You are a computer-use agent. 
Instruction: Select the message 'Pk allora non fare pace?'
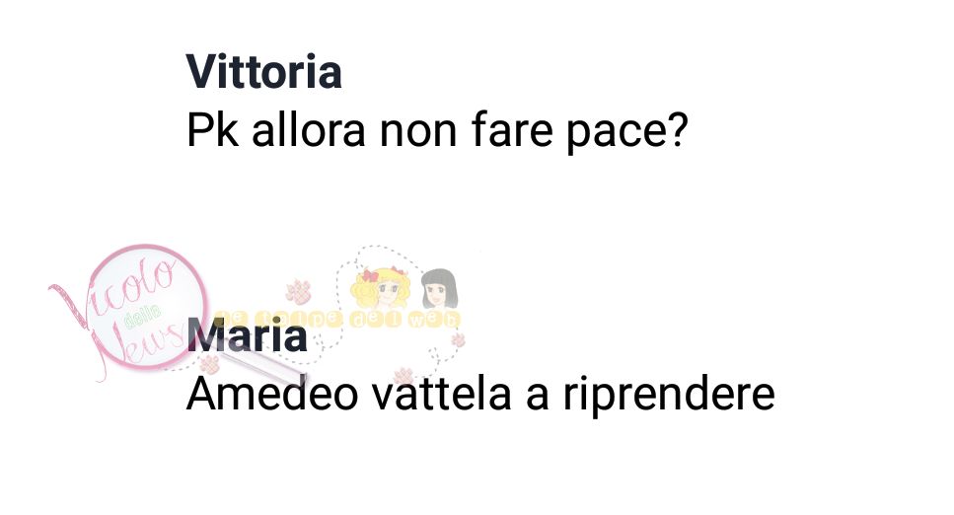(x=437, y=131)
